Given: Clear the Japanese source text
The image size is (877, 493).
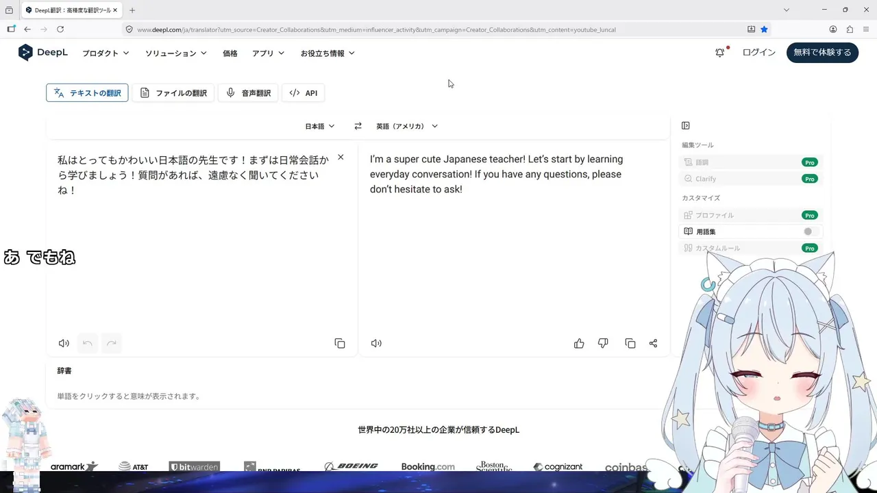Looking at the screenshot, I should [x=341, y=157].
